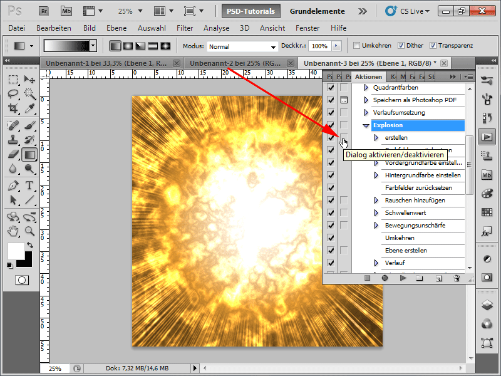
Task: Select the History Brush tool
Action: click(29, 140)
